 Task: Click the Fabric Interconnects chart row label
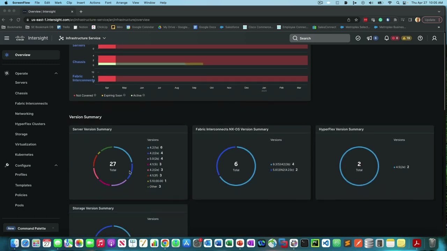[x=83, y=78]
